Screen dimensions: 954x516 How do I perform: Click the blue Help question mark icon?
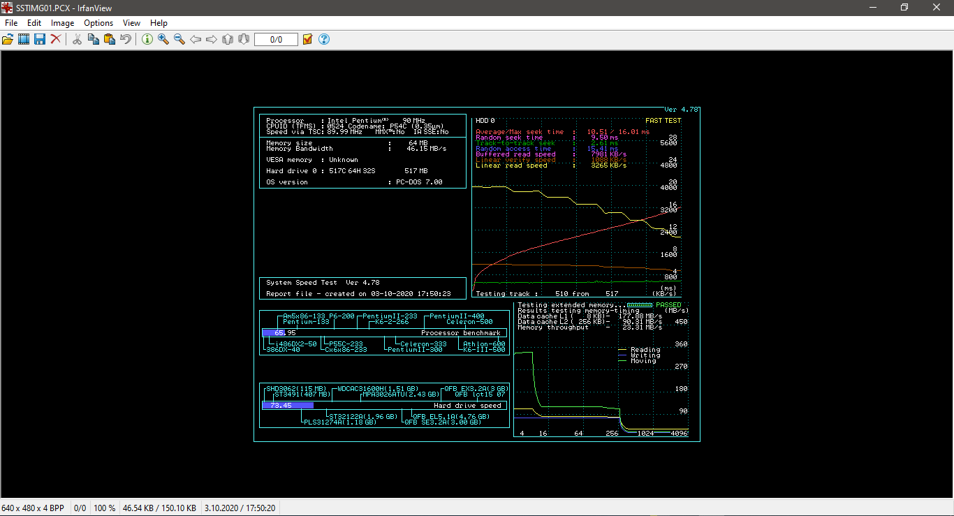coord(324,40)
